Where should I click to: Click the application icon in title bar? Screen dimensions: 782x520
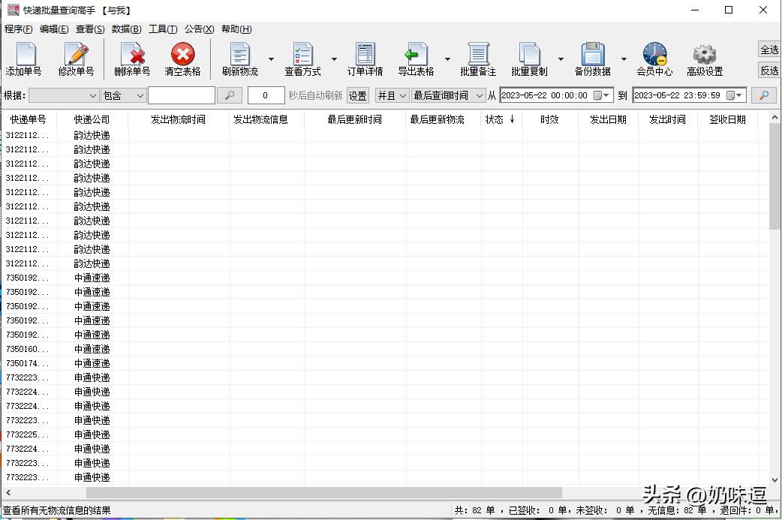point(13,10)
